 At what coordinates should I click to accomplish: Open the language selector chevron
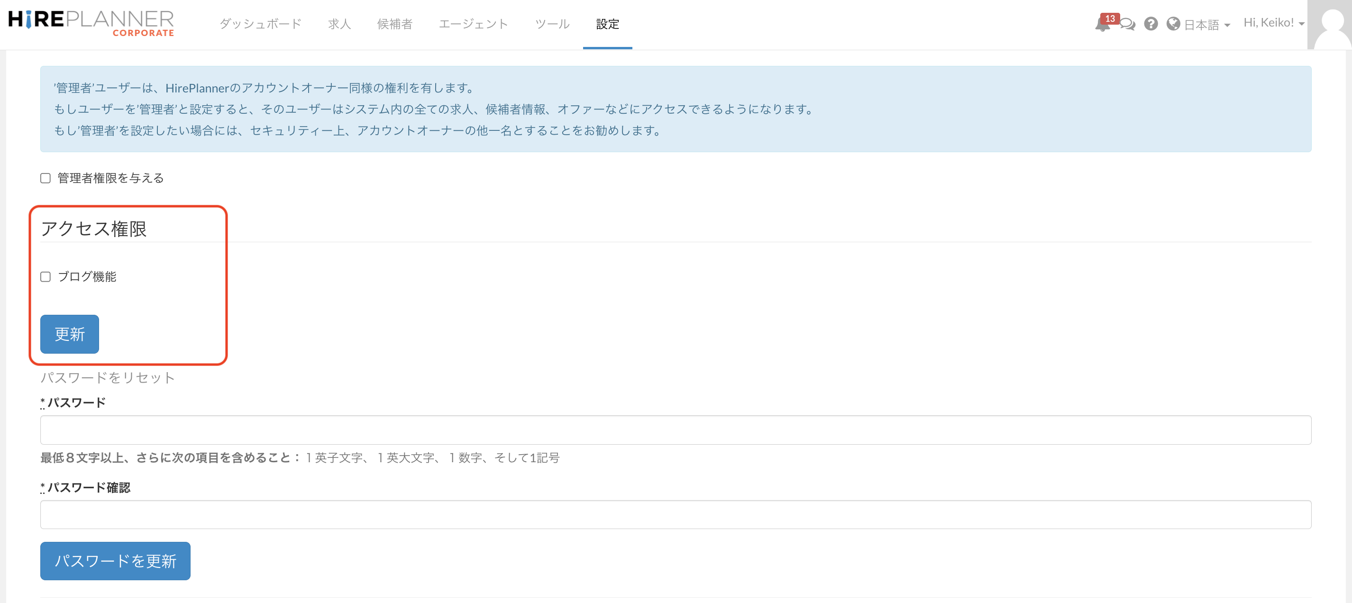point(1227,26)
